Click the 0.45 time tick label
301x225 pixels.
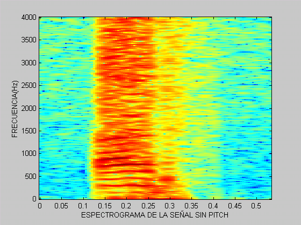tap(235, 206)
